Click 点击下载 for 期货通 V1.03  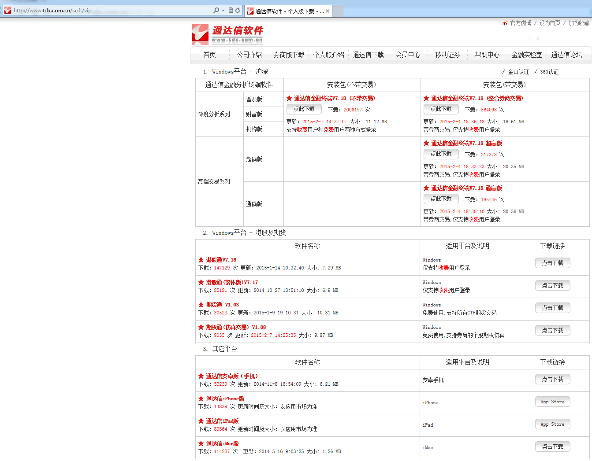552,308
